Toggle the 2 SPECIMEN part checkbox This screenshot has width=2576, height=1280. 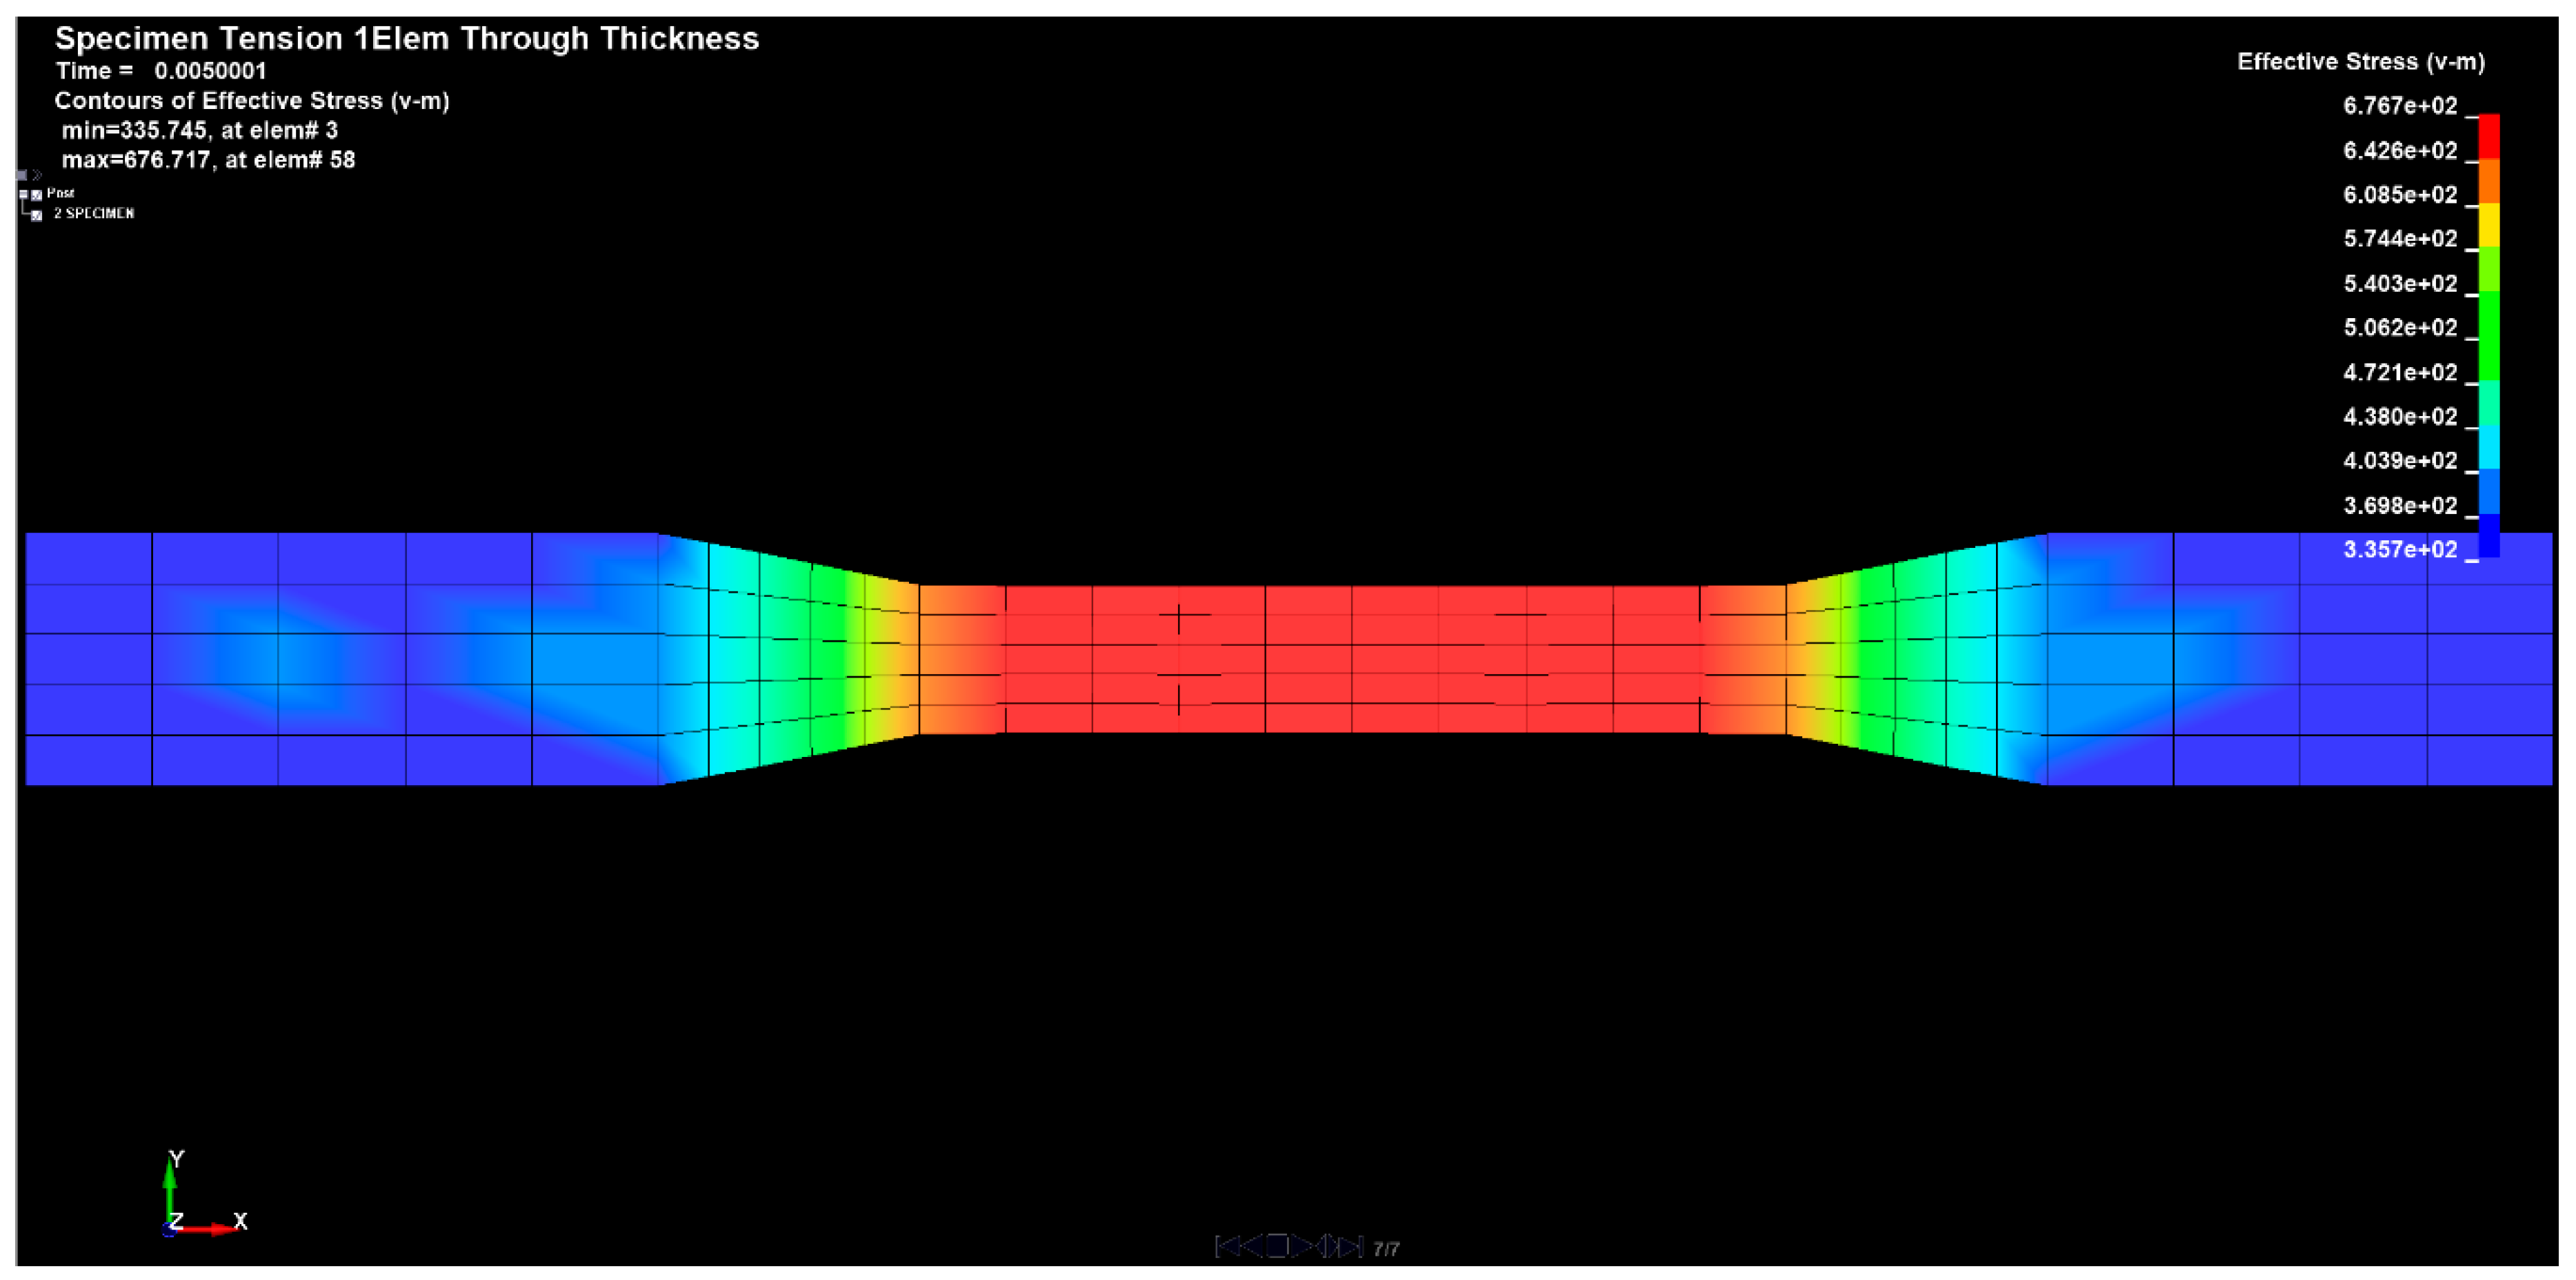pyautogui.click(x=37, y=215)
